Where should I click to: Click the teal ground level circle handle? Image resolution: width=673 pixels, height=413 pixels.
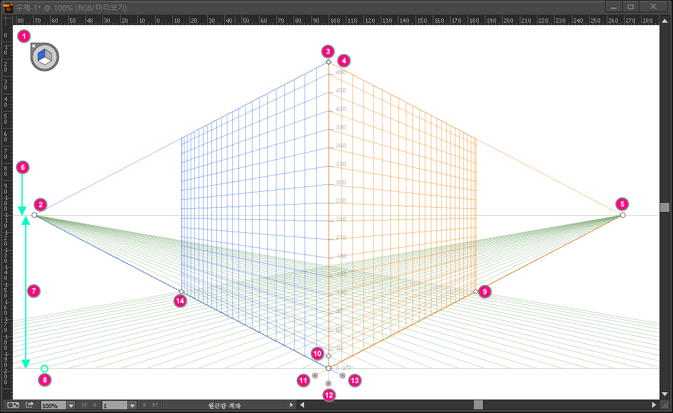click(x=44, y=368)
